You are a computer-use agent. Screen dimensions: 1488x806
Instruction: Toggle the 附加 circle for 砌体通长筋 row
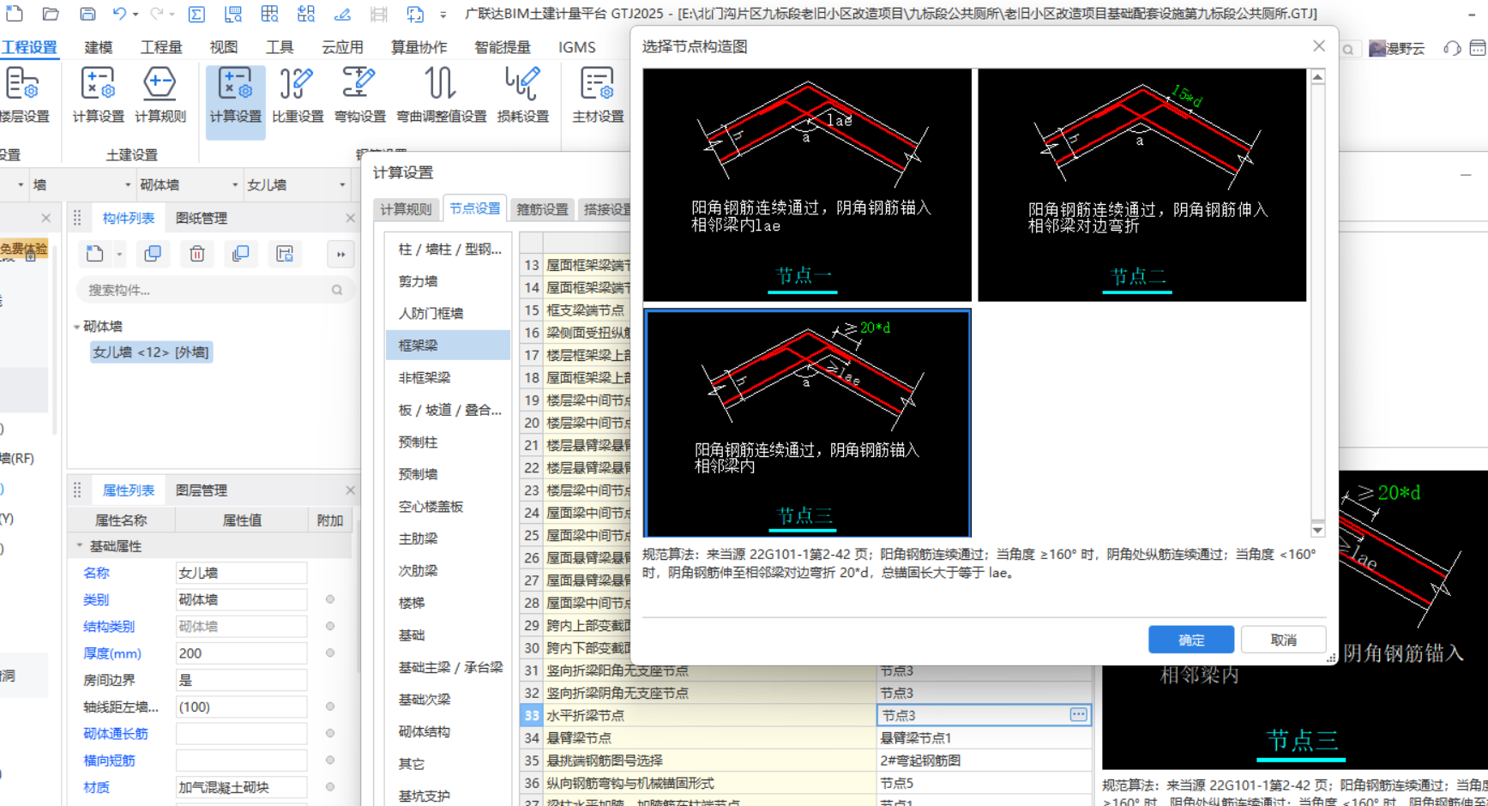coord(330,733)
